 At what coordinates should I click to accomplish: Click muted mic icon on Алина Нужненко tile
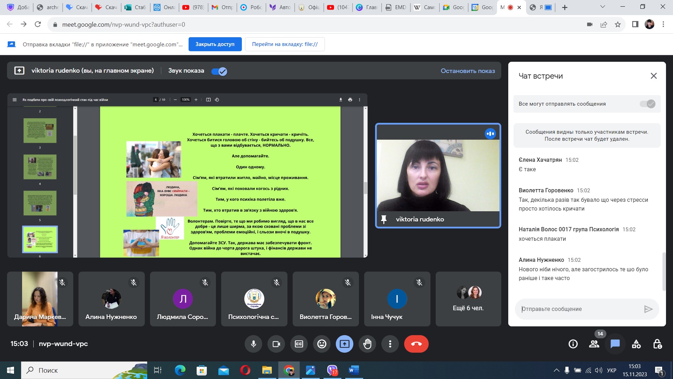click(134, 282)
